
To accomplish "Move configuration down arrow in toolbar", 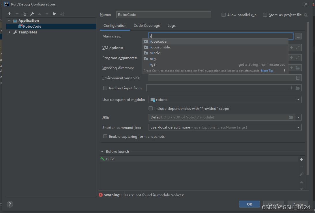I will (47, 14).
